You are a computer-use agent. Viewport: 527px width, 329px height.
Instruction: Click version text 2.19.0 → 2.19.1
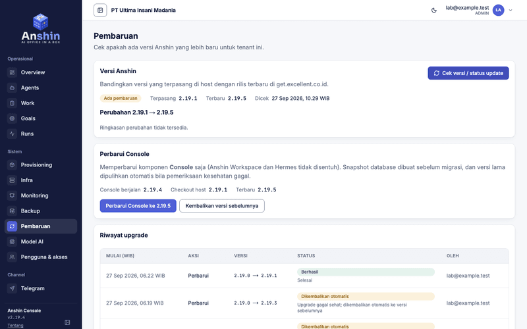(x=256, y=276)
